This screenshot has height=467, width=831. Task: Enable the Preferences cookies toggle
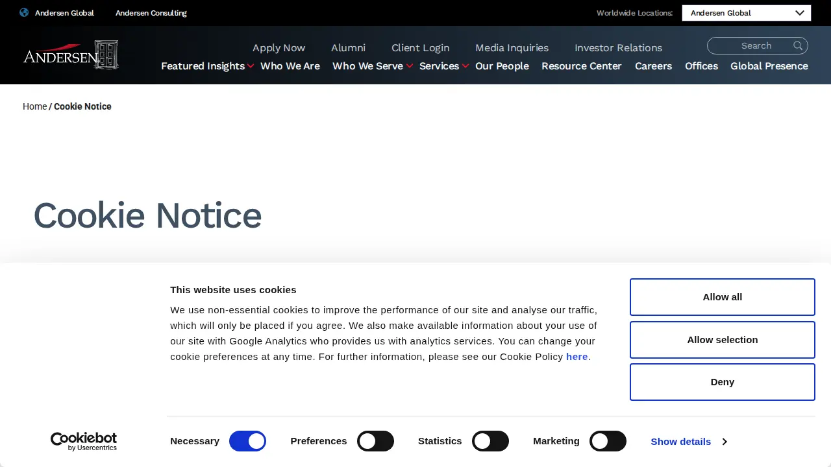(376, 441)
